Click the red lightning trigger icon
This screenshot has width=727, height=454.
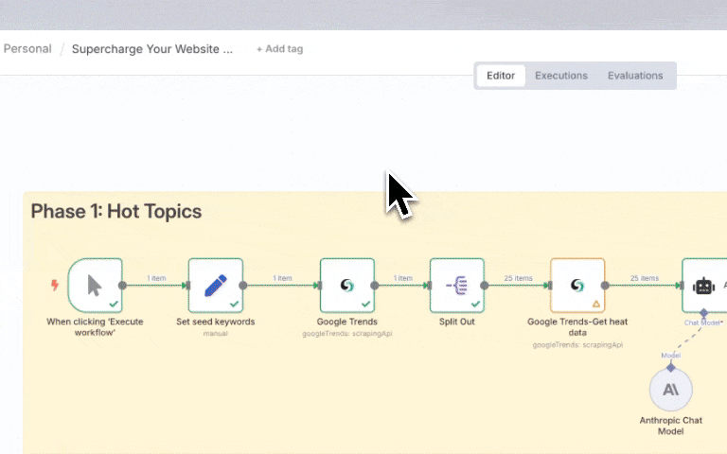pyautogui.click(x=55, y=285)
